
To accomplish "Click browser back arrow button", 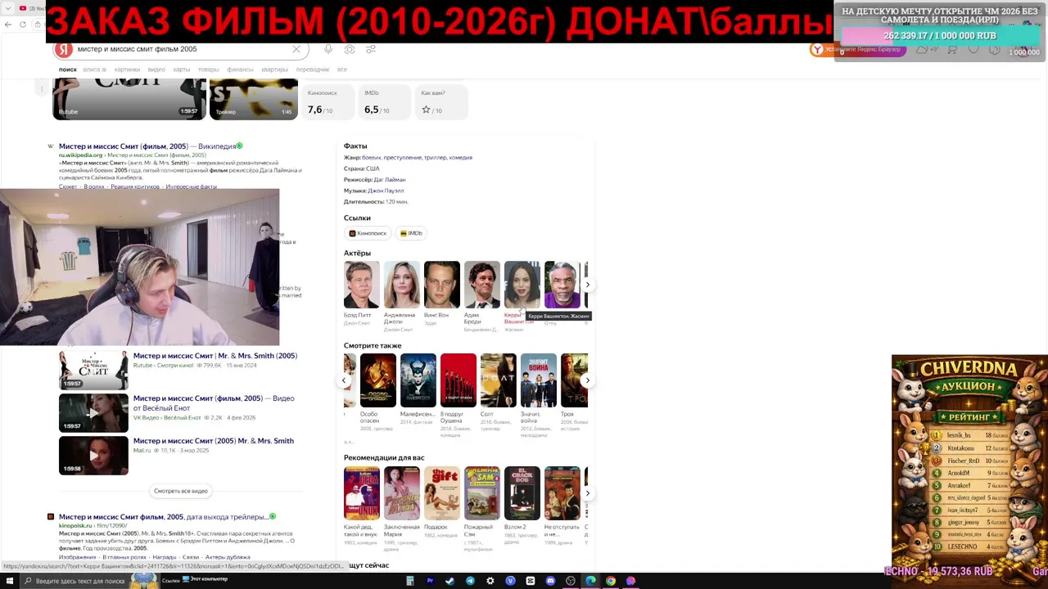I will pyautogui.click(x=8, y=25).
